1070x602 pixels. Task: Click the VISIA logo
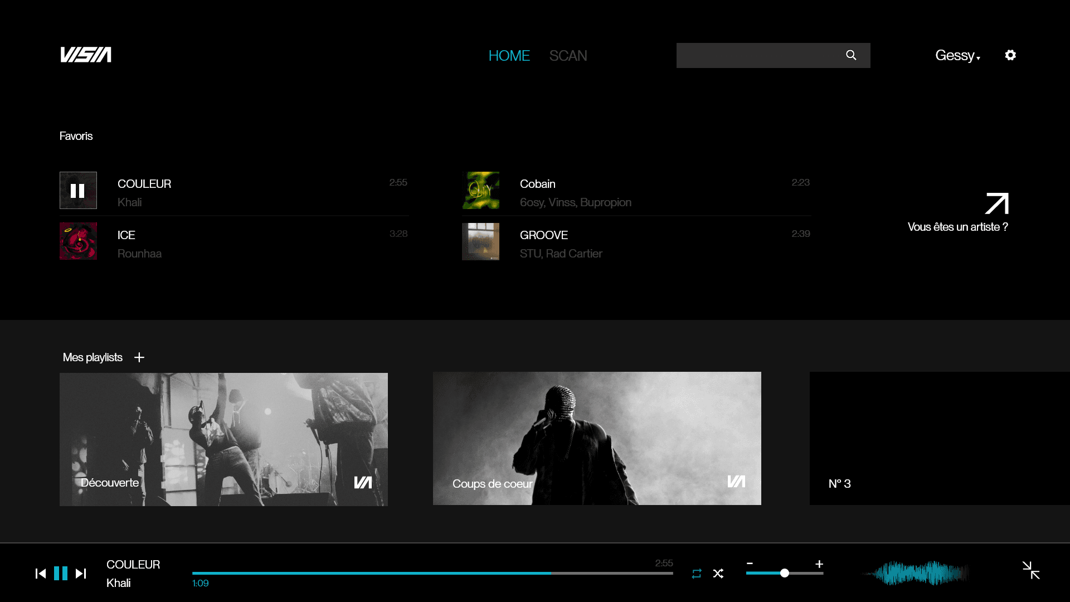86,55
